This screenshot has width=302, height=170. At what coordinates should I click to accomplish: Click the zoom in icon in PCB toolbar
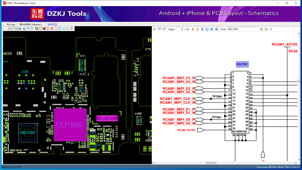pos(20,29)
